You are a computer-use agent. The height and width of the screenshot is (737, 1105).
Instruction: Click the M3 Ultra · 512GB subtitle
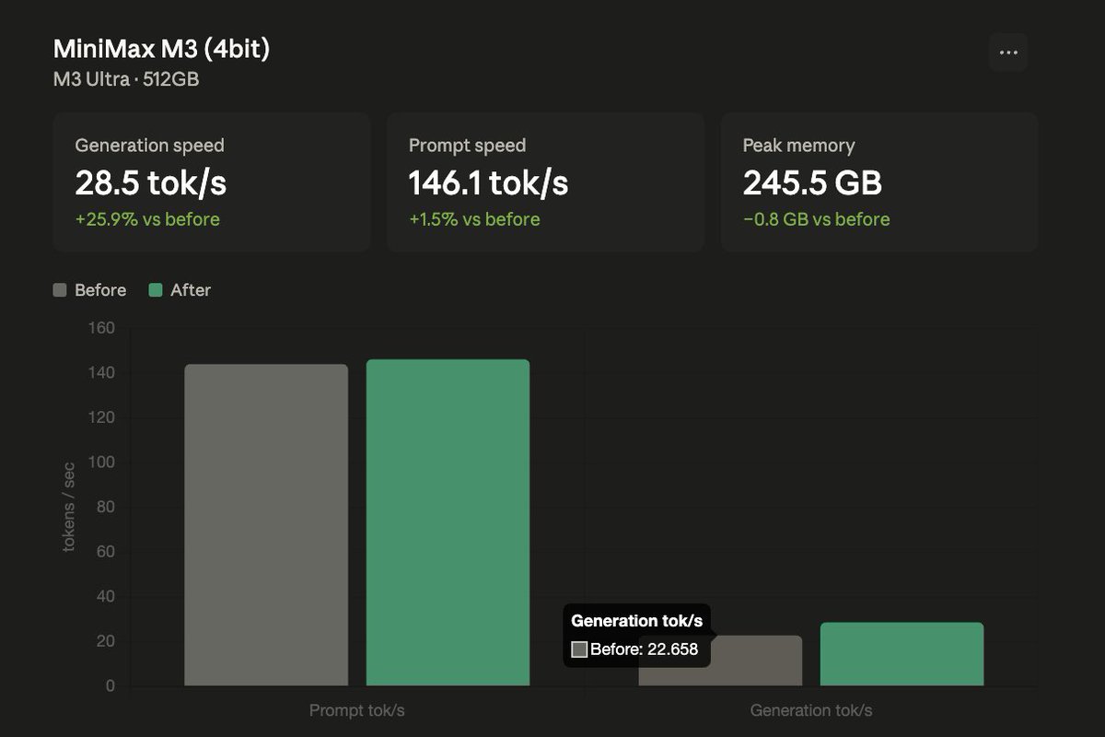coord(126,79)
